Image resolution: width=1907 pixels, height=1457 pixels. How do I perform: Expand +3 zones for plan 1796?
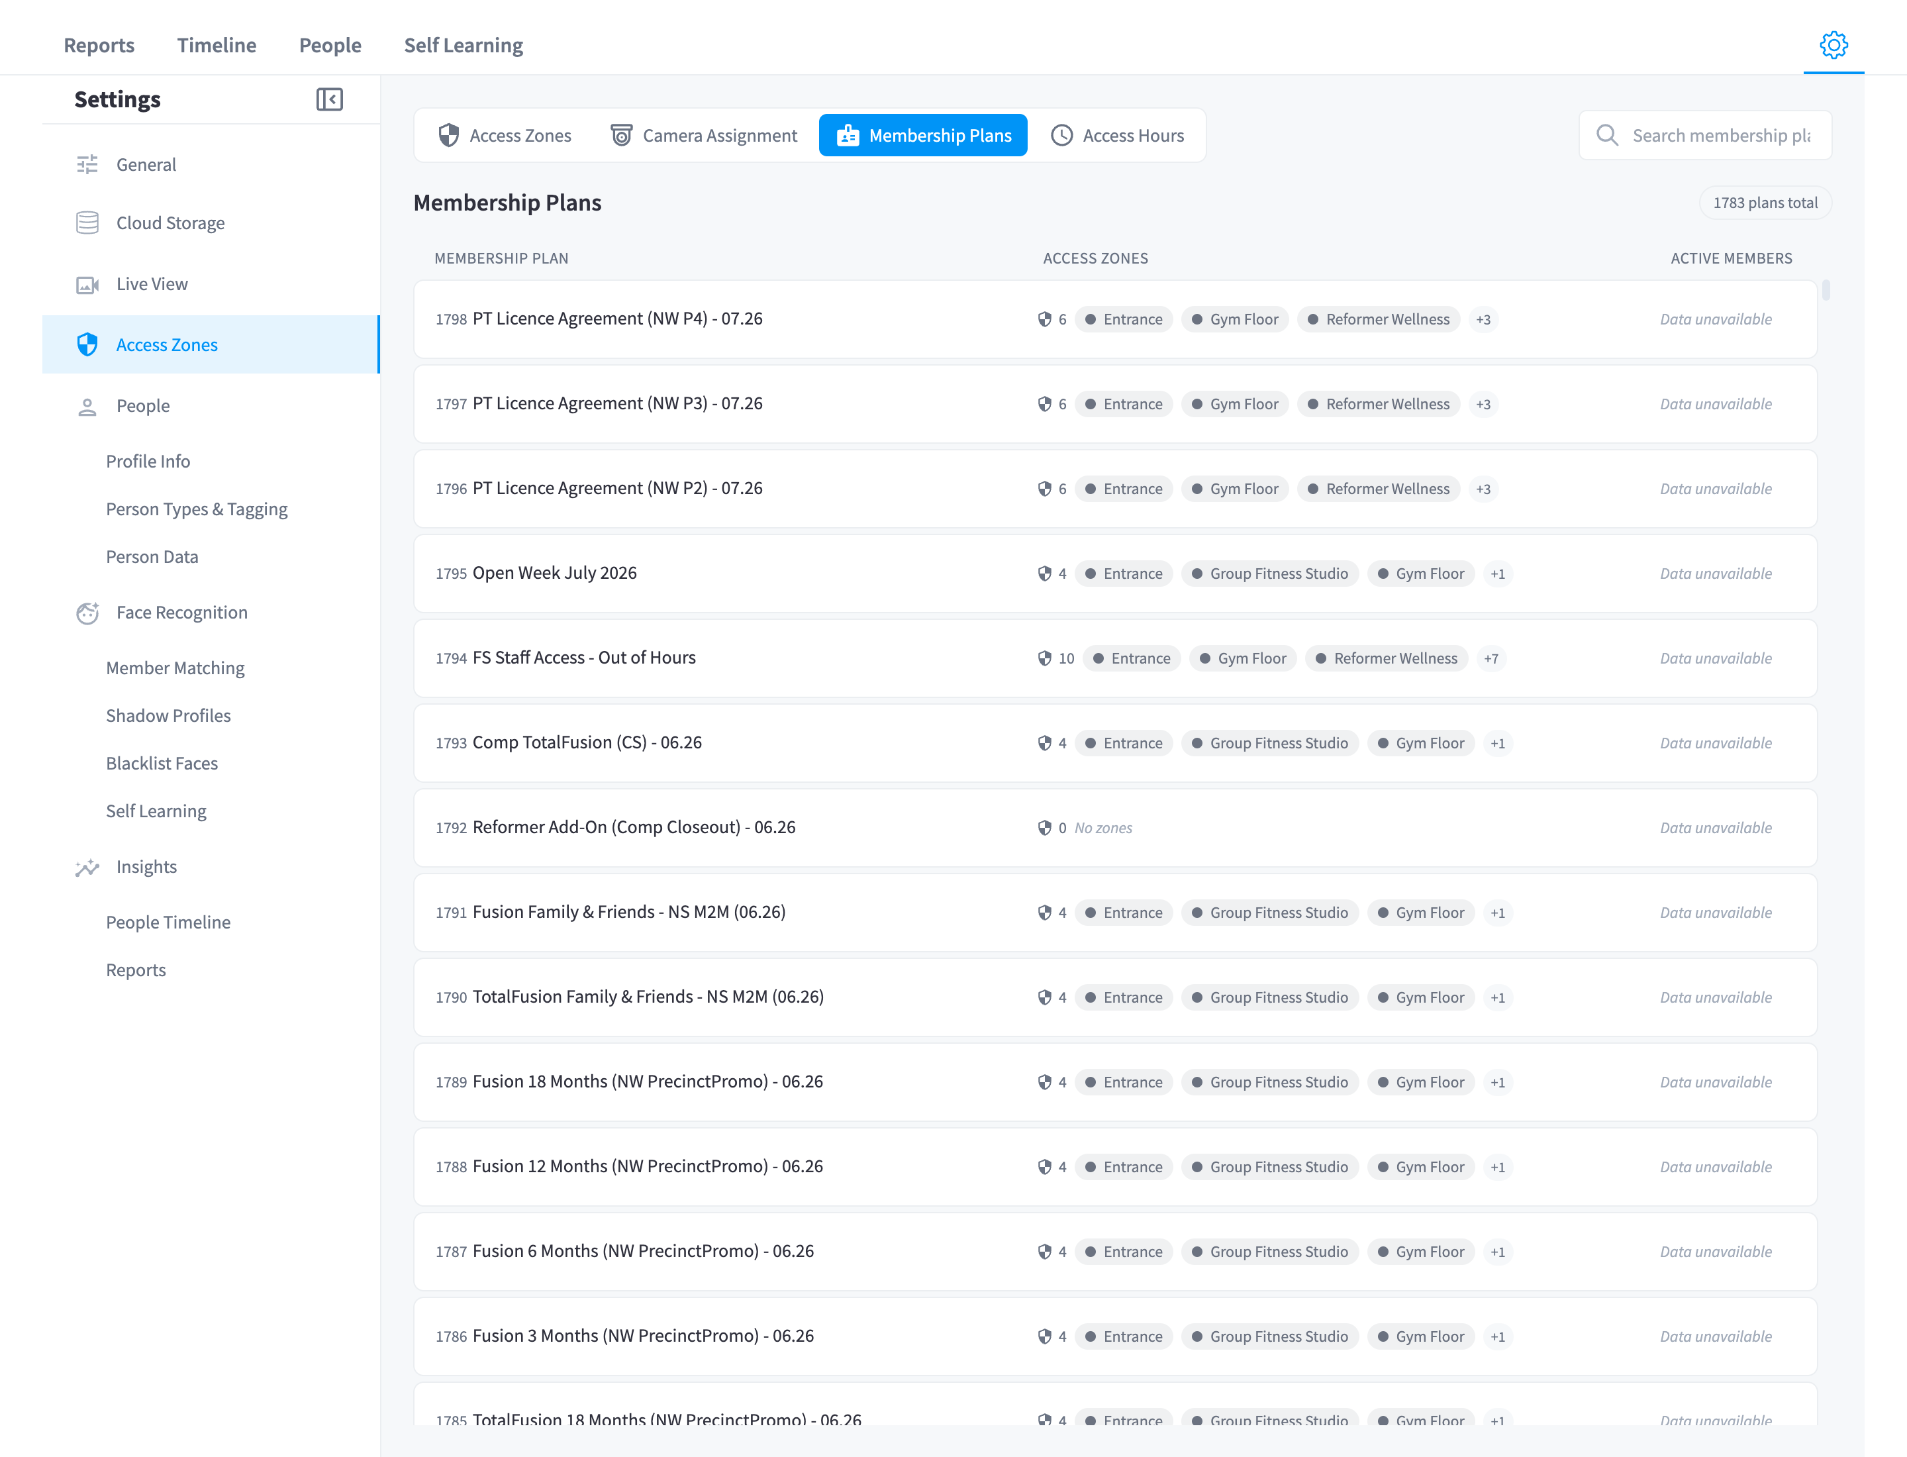[x=1483, y=489]
